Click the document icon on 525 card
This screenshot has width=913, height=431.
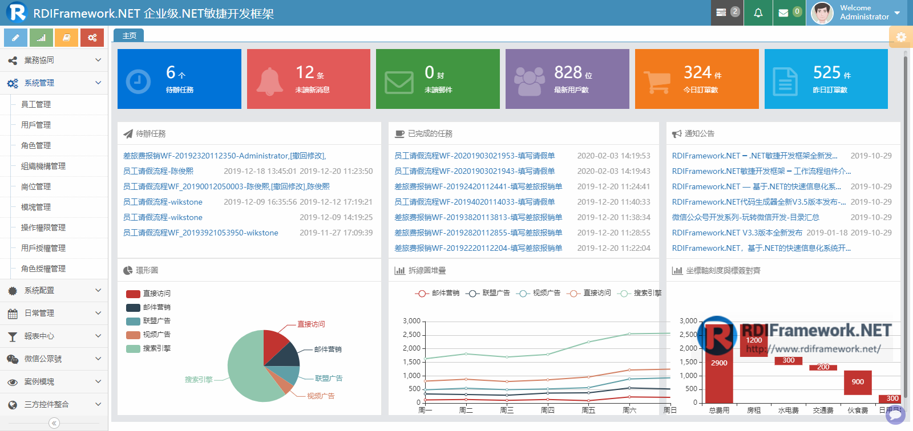[785, 82]
